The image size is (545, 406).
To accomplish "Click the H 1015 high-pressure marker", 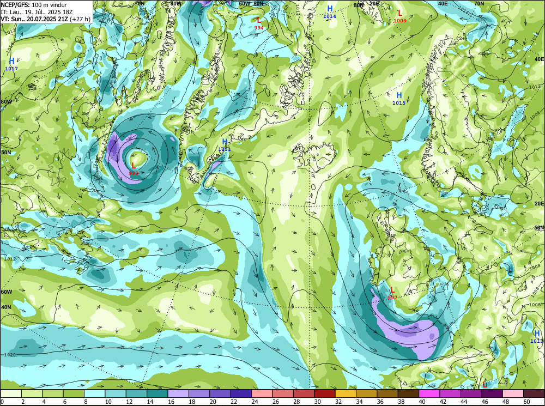I will pos(399,98).
